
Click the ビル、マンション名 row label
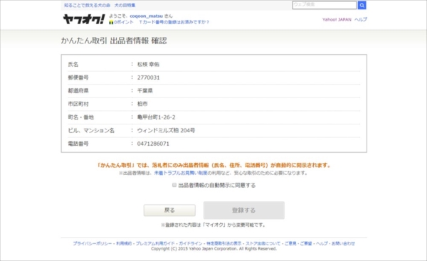point(91,130)
